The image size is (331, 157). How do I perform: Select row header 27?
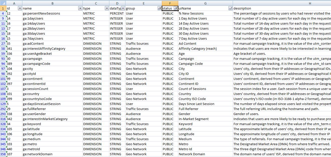3,43
